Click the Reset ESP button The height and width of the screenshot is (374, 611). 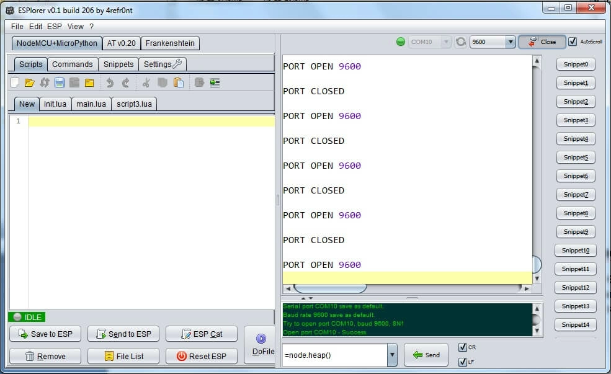202,356
